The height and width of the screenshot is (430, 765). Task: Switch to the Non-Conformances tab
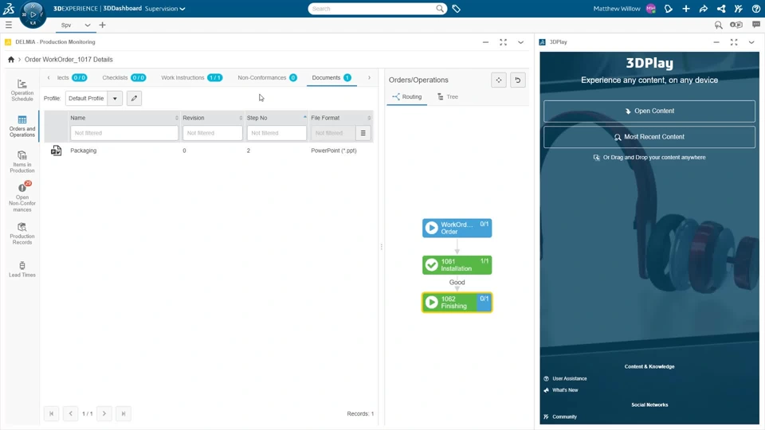pos(267,77)
